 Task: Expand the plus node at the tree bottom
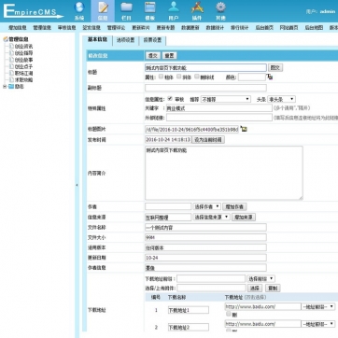5,87
